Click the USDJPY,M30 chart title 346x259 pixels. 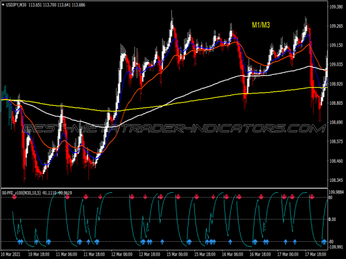point(18,4)
